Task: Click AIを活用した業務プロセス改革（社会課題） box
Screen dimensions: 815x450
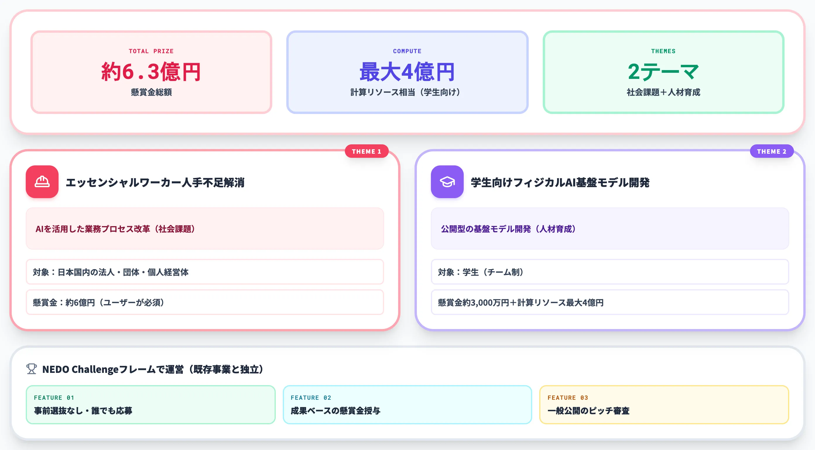Action: (205, 229)
